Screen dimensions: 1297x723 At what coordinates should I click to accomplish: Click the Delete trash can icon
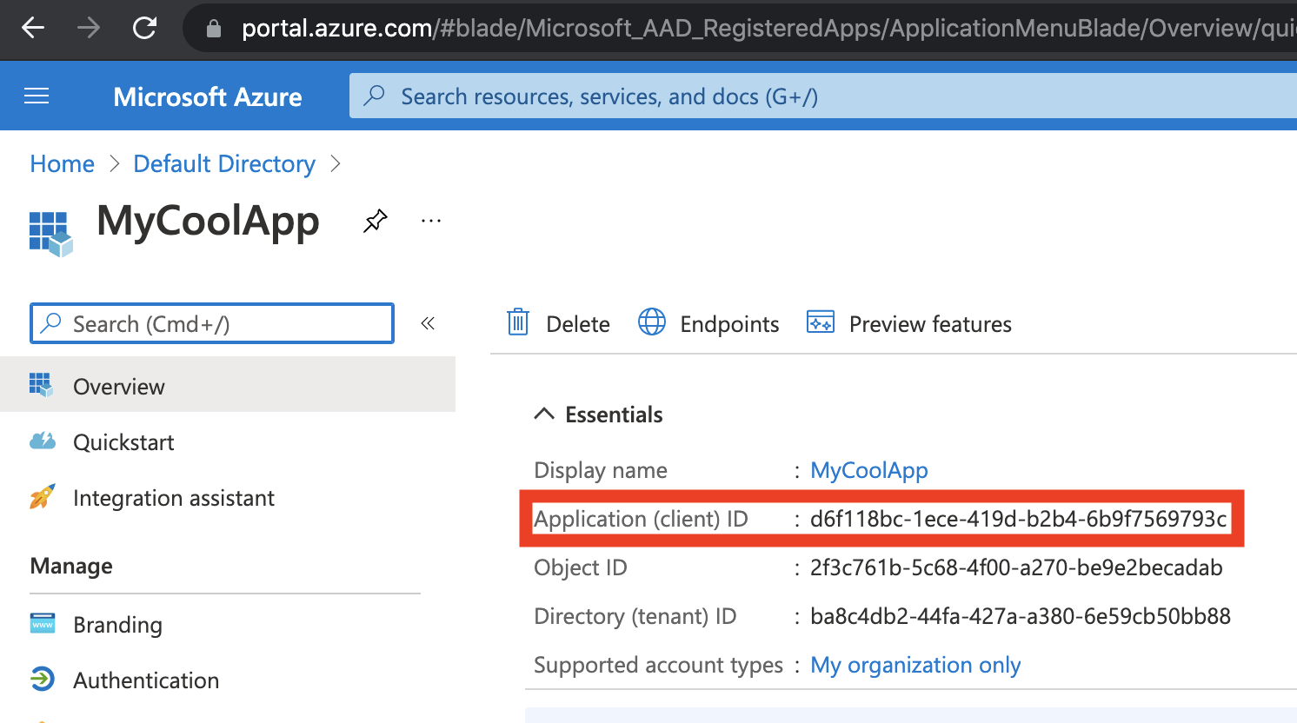517,322
